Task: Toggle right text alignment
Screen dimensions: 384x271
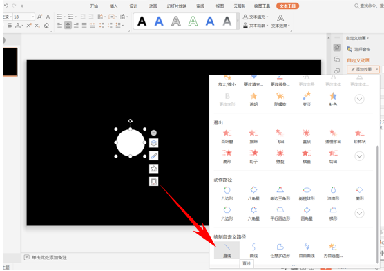Action: (76, 25)
